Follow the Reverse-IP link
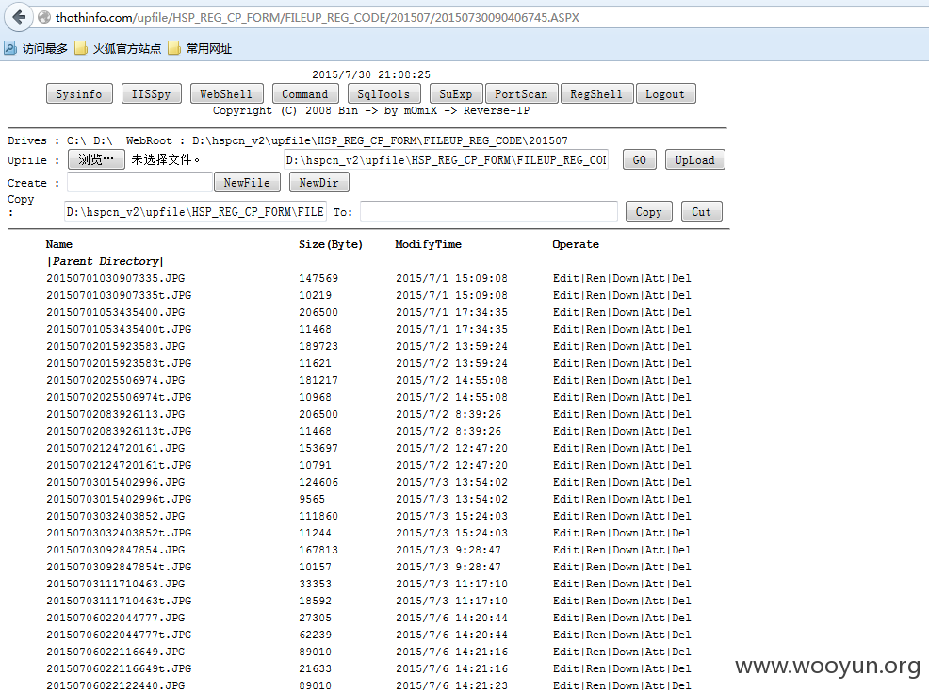929x693 pixels. click(497, 111)
